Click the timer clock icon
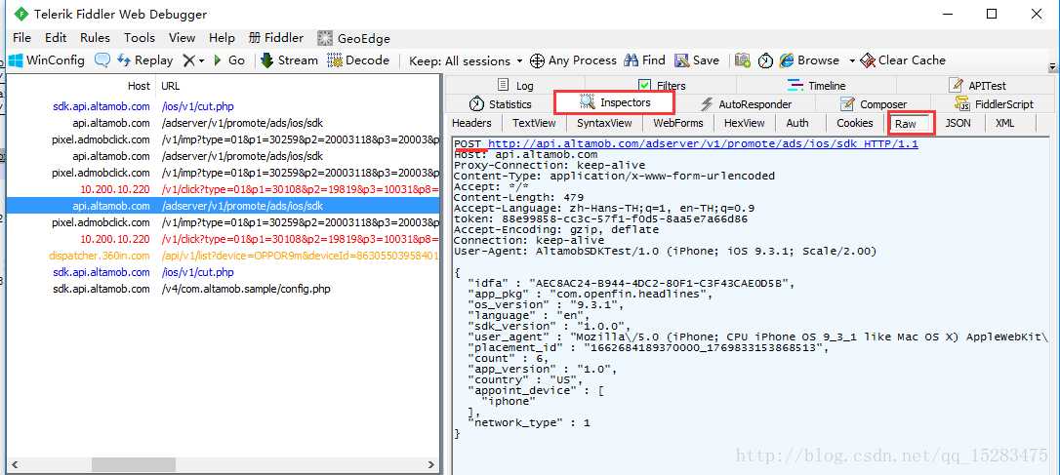Screen dimensions: 1060x475 point(764,60)
